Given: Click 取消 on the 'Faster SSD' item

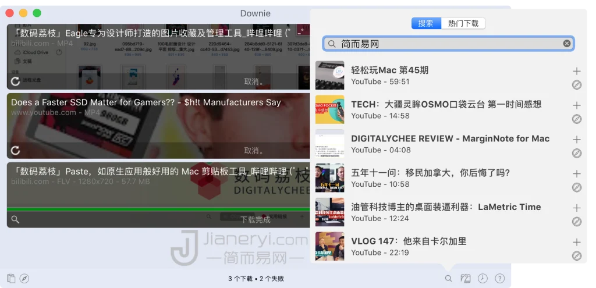Looking at the screenshot, I should tap(254, 151).
